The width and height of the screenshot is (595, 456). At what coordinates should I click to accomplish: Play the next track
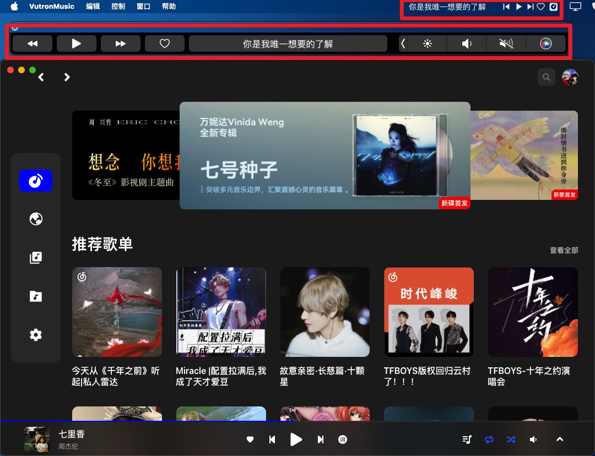[320, 439]
